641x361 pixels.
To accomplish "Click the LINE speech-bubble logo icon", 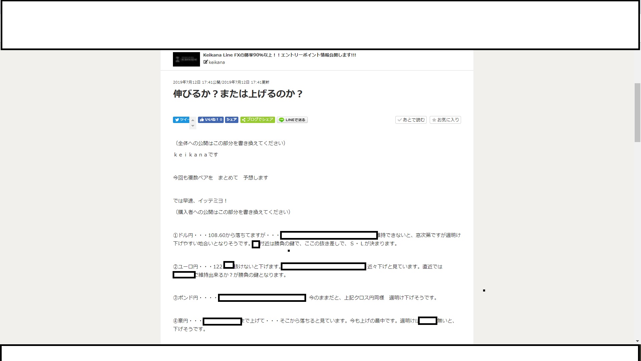I will pyautogui.click(x=281, y=120).
